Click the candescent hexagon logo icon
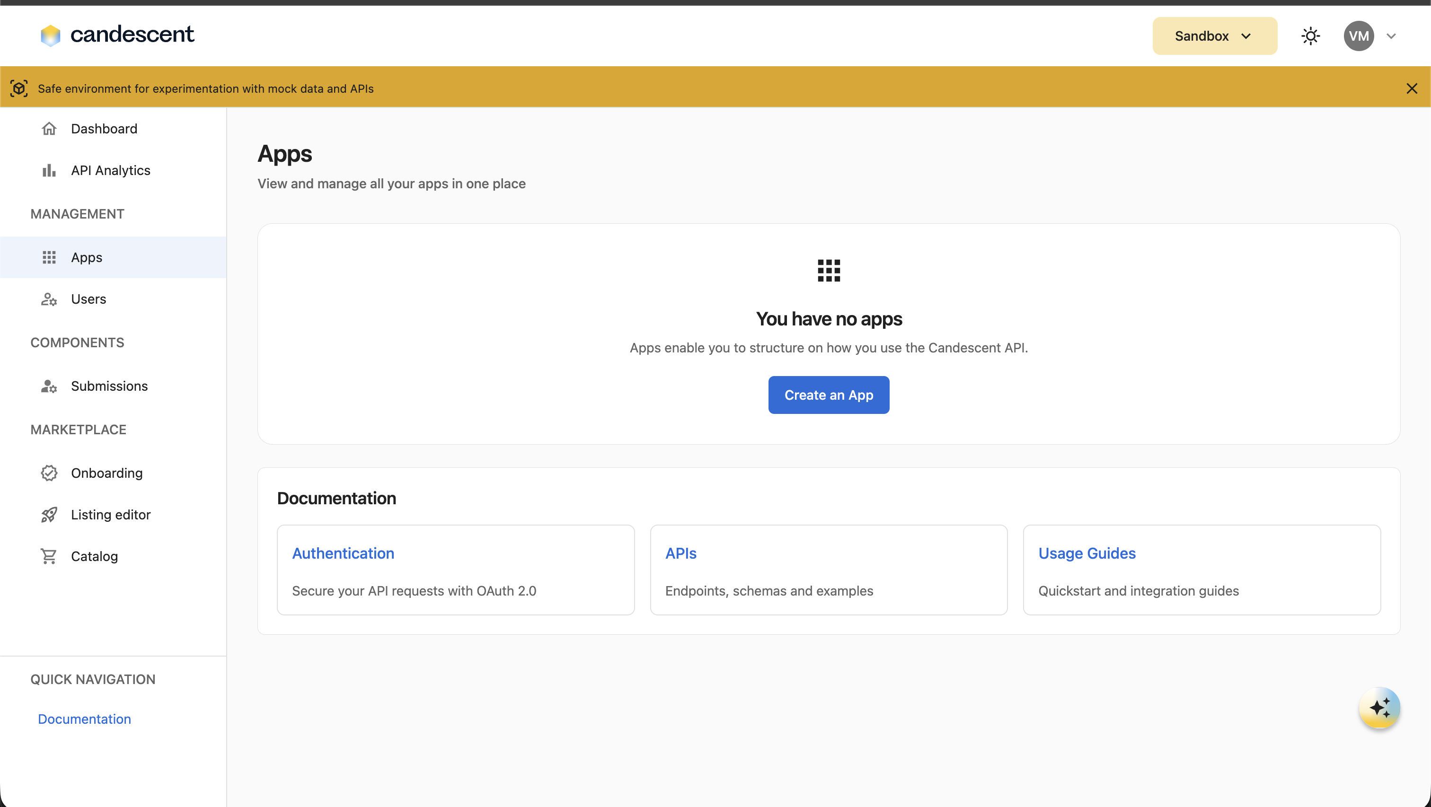This screenshot has height=807, width=1431. pyautogui.click(x=51, y=35)
